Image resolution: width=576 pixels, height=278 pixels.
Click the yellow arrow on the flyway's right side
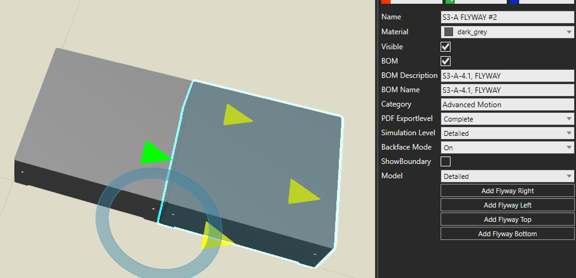[x=302, y=192]
